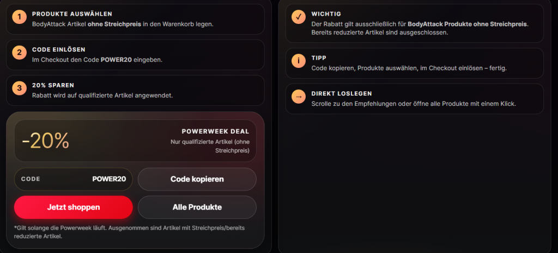
Task: Click the Code einlösen step heading
Action: (x=58, y=49)
